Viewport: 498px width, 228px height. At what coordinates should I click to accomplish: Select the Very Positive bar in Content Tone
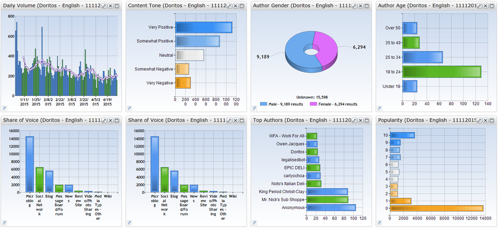(204, 27)
